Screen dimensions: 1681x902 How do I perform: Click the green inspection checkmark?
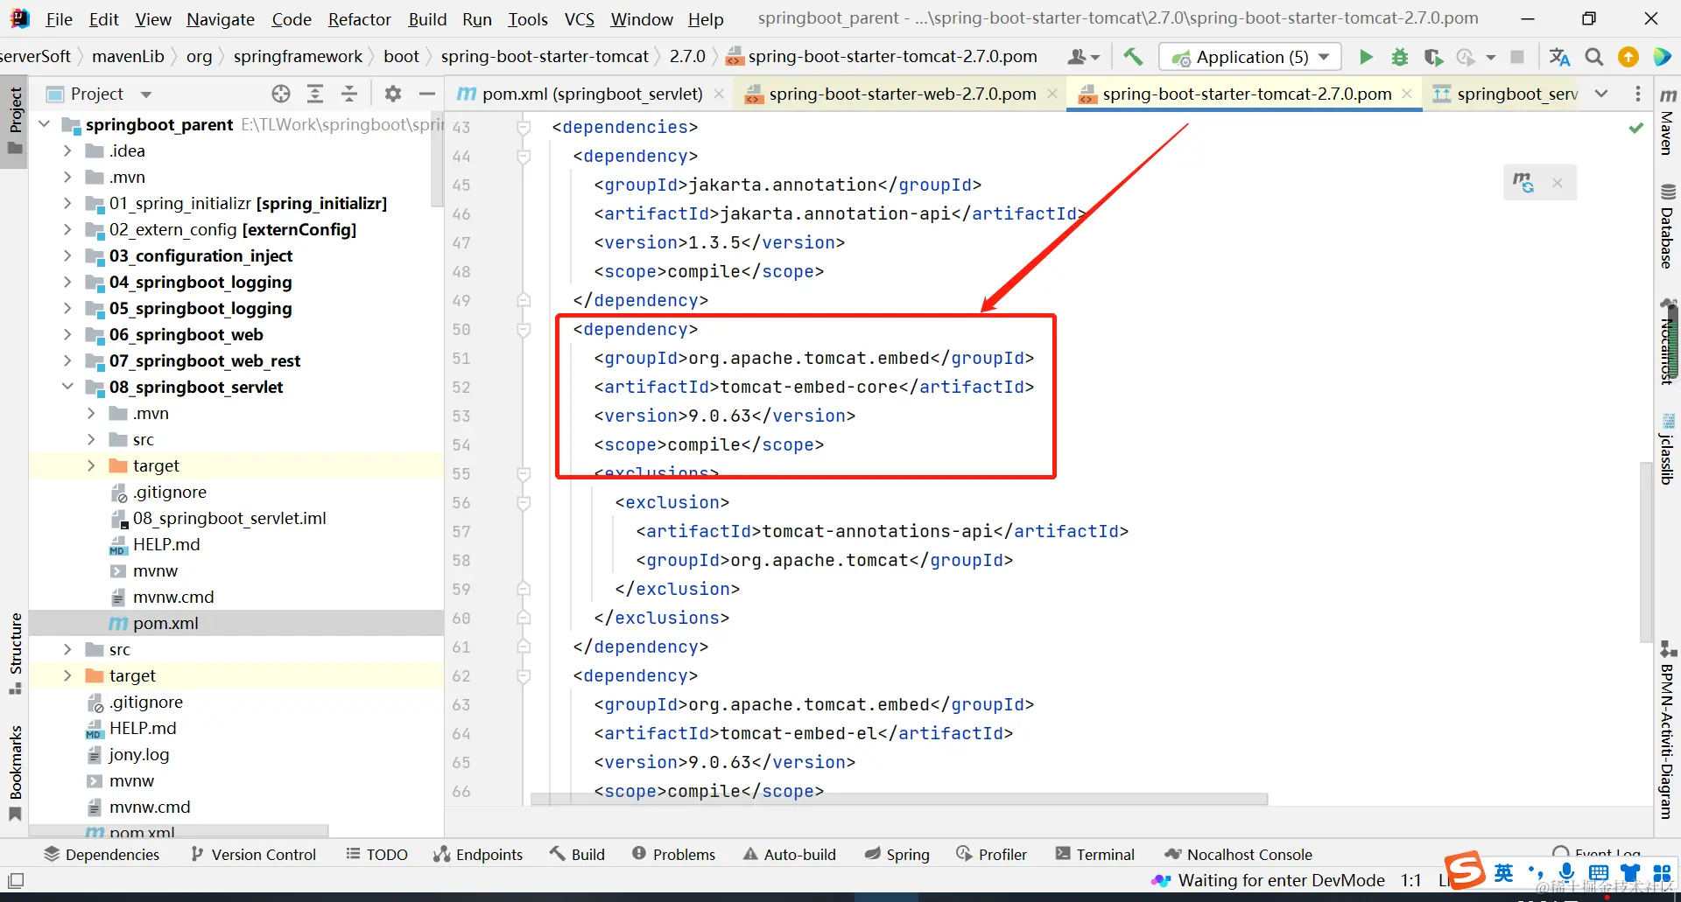1635,128
